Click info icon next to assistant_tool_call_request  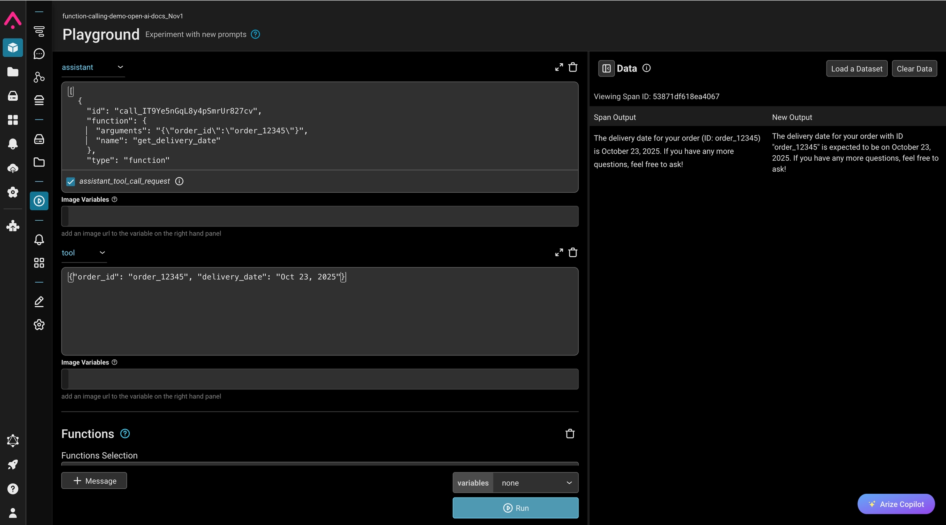click(179, 181)
